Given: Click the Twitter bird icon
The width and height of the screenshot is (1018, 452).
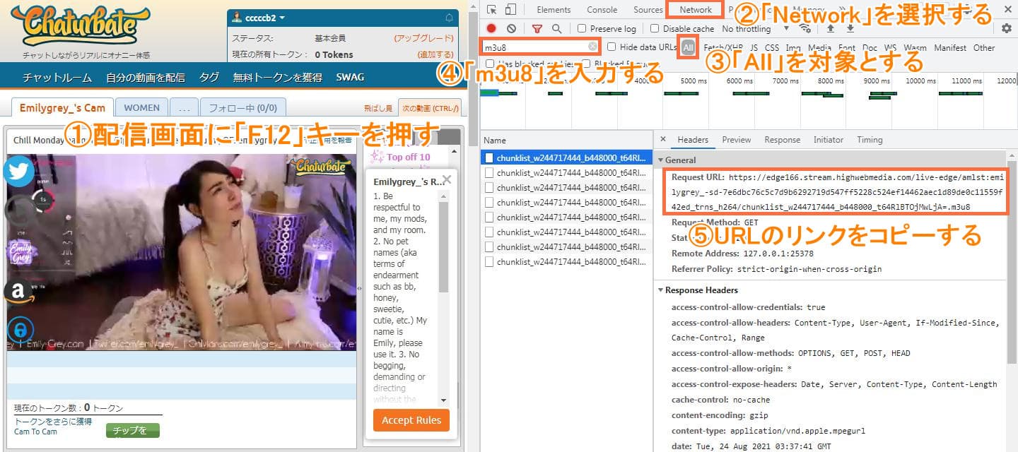Looking at the screenshot, I should (x=18, y=170).
